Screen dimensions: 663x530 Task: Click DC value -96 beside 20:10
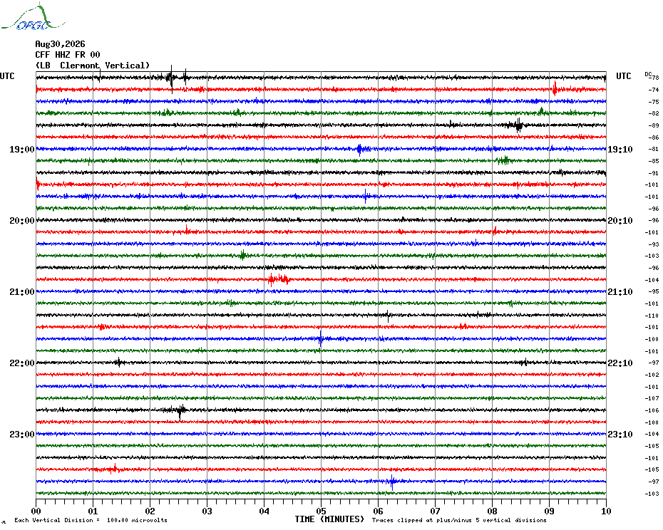point(654,221)
